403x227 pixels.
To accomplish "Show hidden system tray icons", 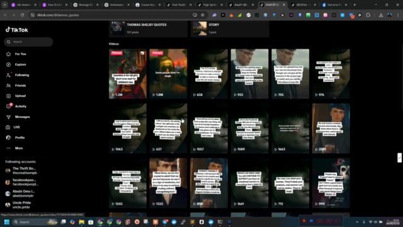I will (x=357, y=222).
